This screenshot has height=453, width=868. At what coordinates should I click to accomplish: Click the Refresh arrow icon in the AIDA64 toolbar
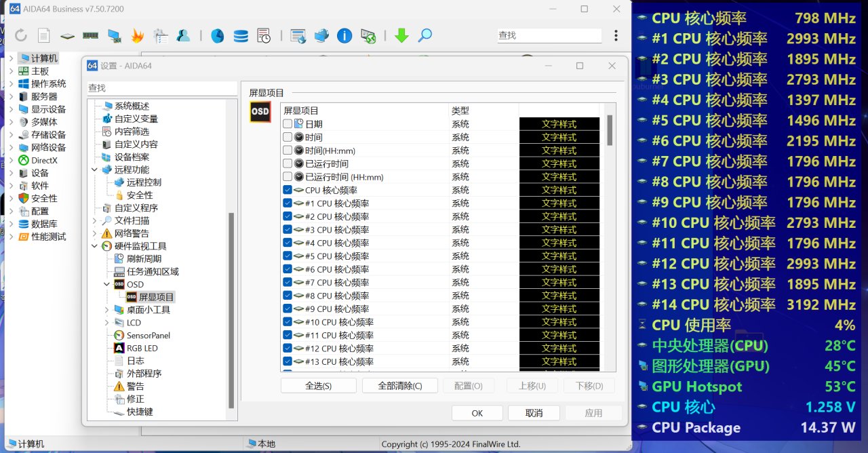tap(20, 35)
